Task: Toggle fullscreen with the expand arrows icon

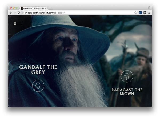Action: coord(149,7)
